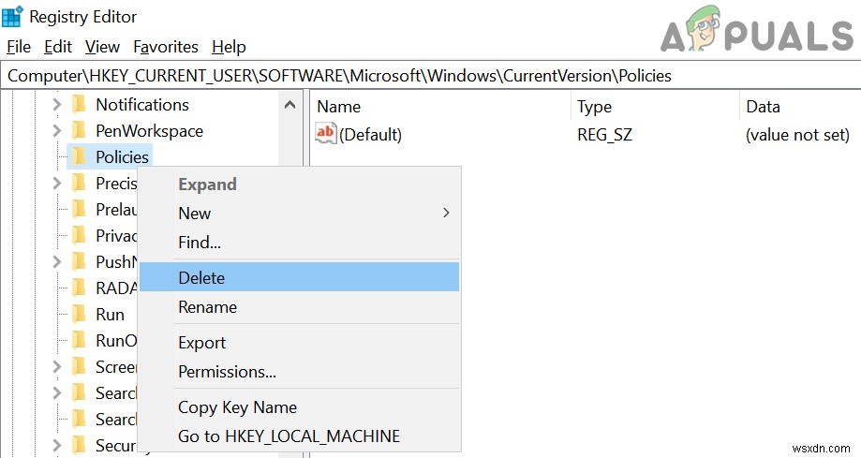Open the New submenu arrow
Viewport: 861px width, 458px height.
pyautogui.click(x=446, y=214)
